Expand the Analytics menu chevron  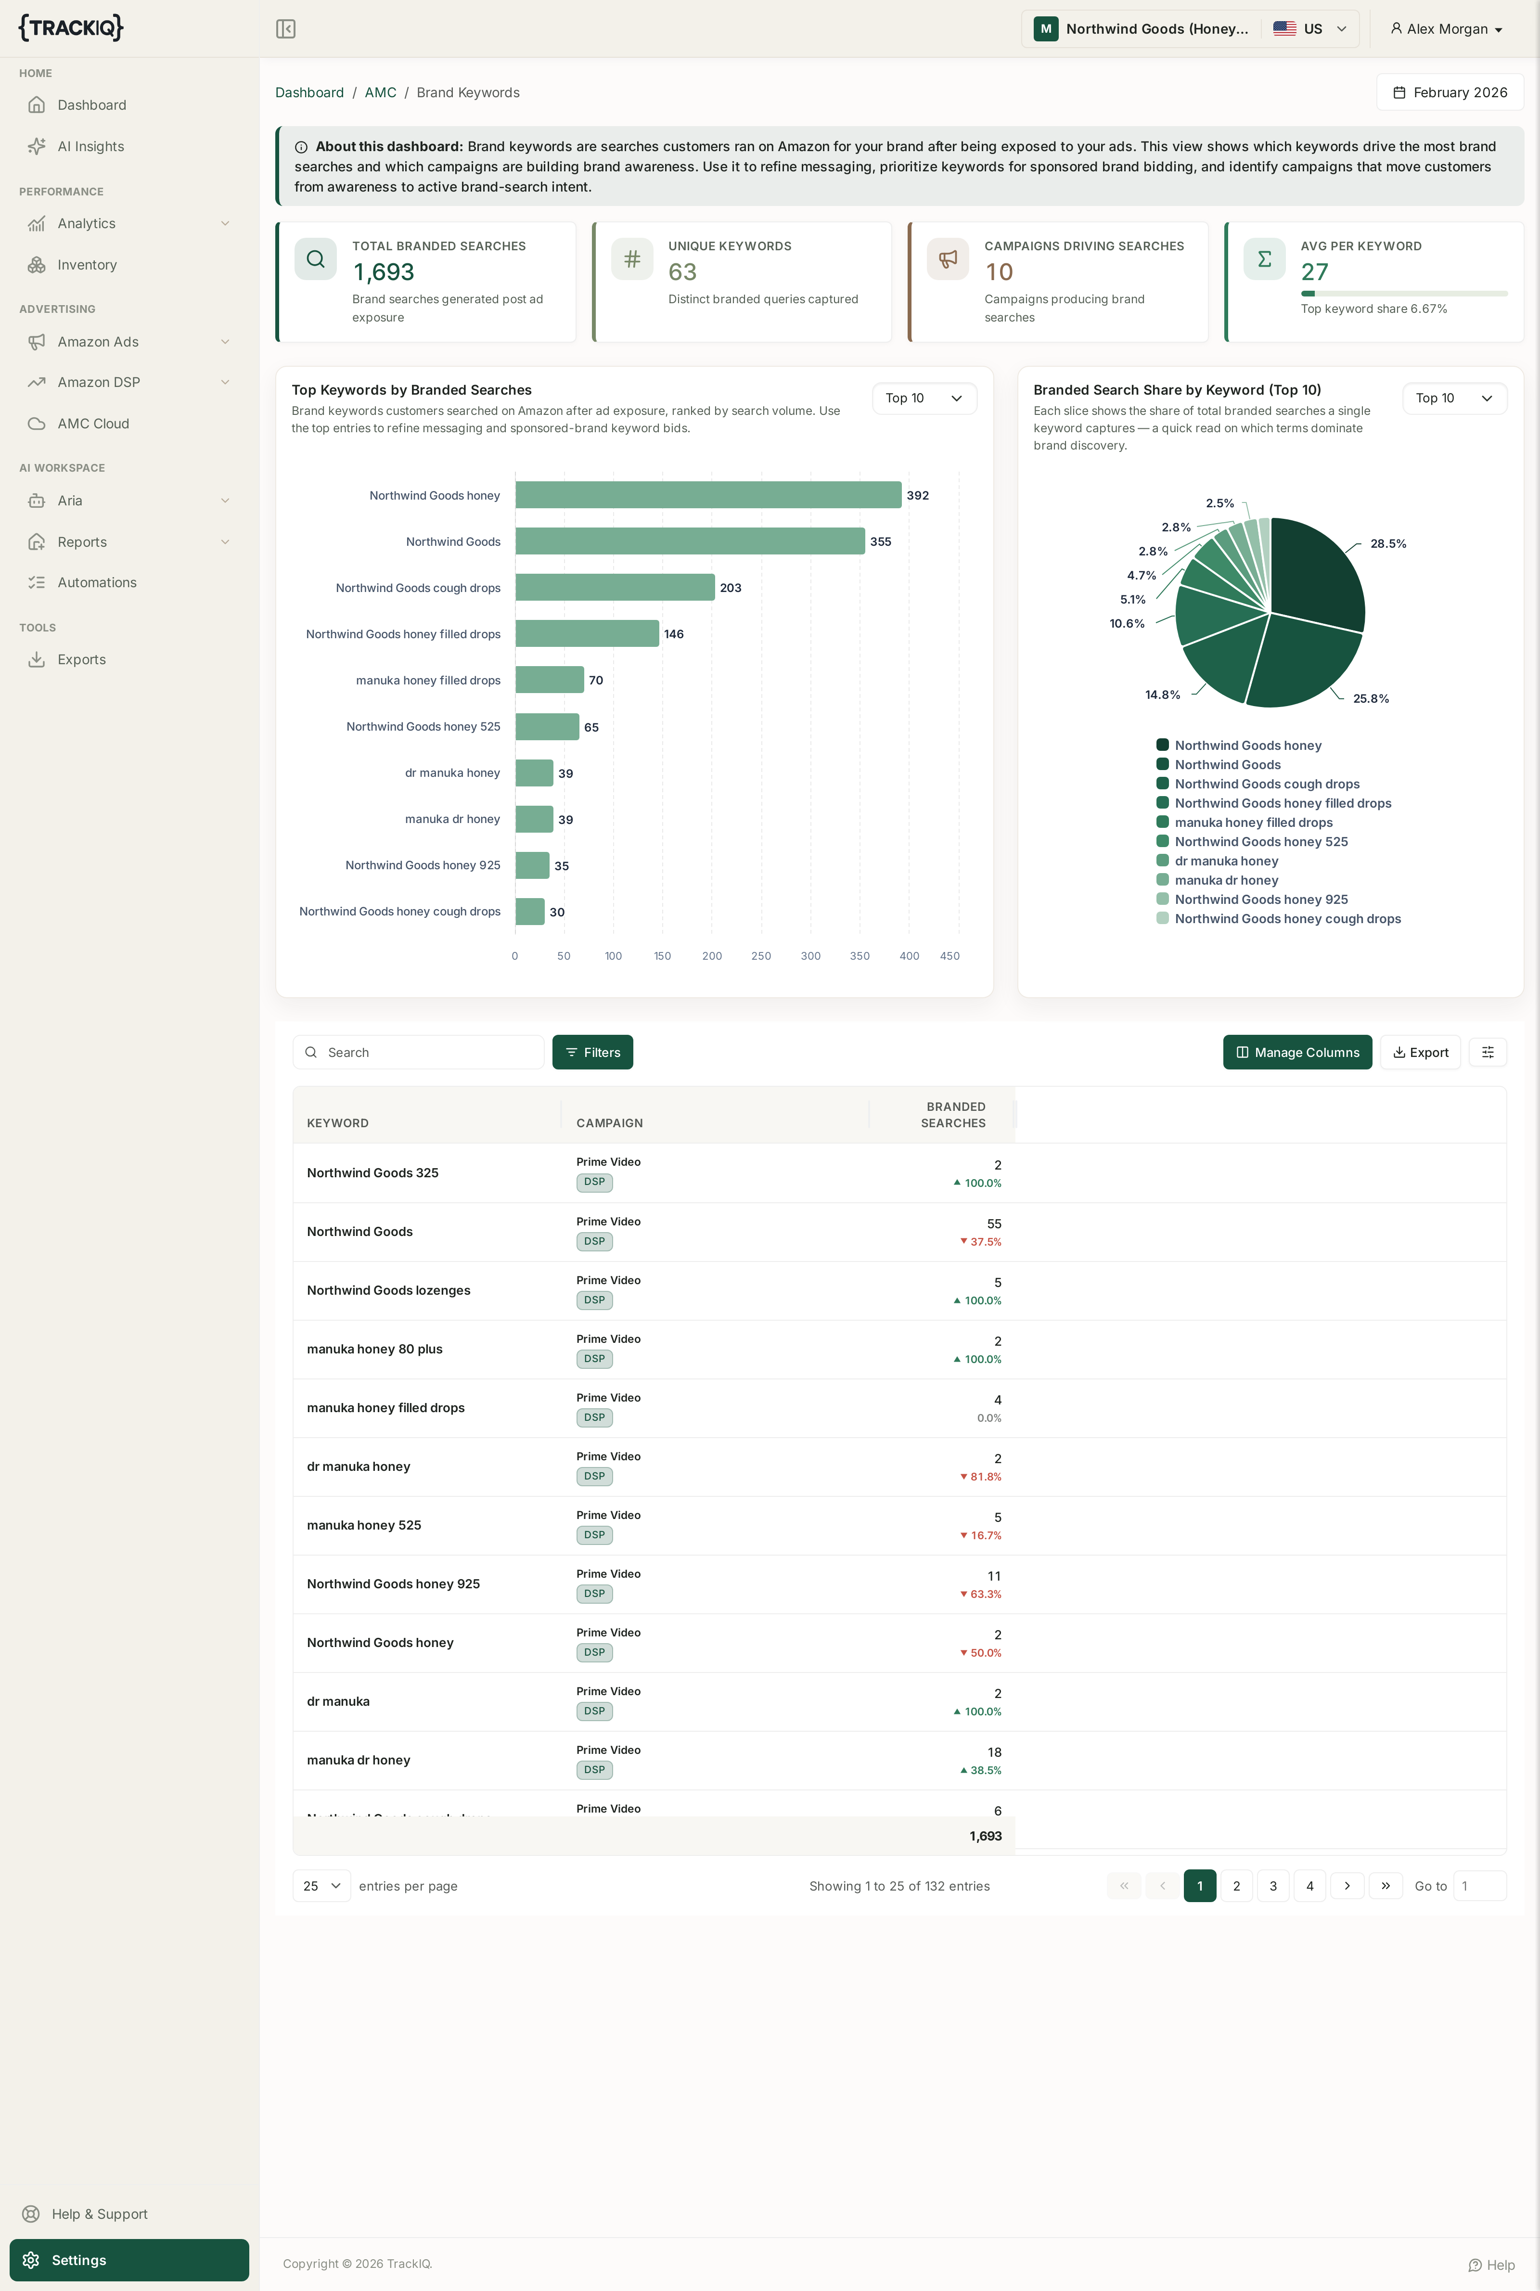point(225,224)
